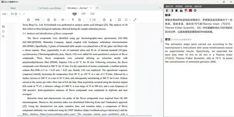Click the section heading 2.3 Analysis and identification
The width and height of the screenshot is (234, 117).
pos(48,33)
